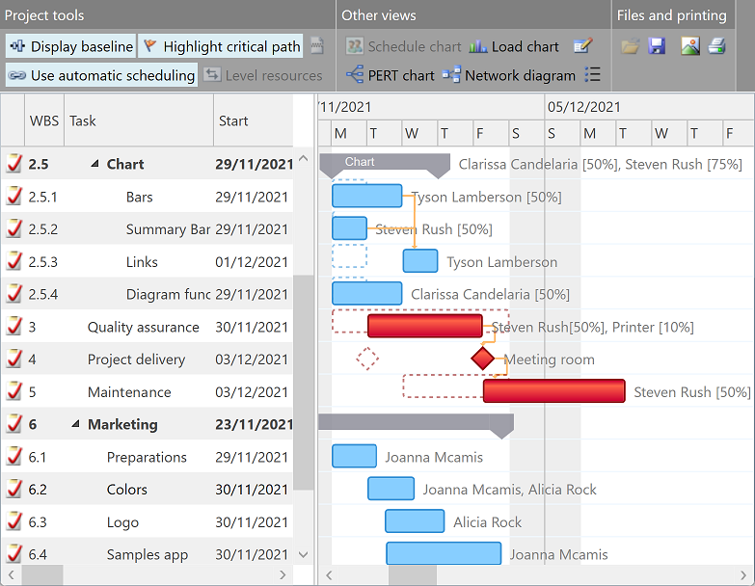The height and width of the screenshot is (586, 755).
Task: Toggle Display baseline
Action: pyautogui.click(x=71, y=46)
